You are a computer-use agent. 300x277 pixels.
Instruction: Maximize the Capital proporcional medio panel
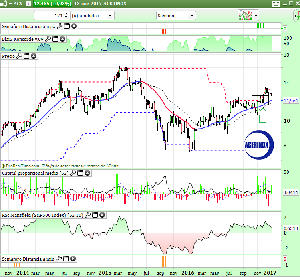coord(80,173)
